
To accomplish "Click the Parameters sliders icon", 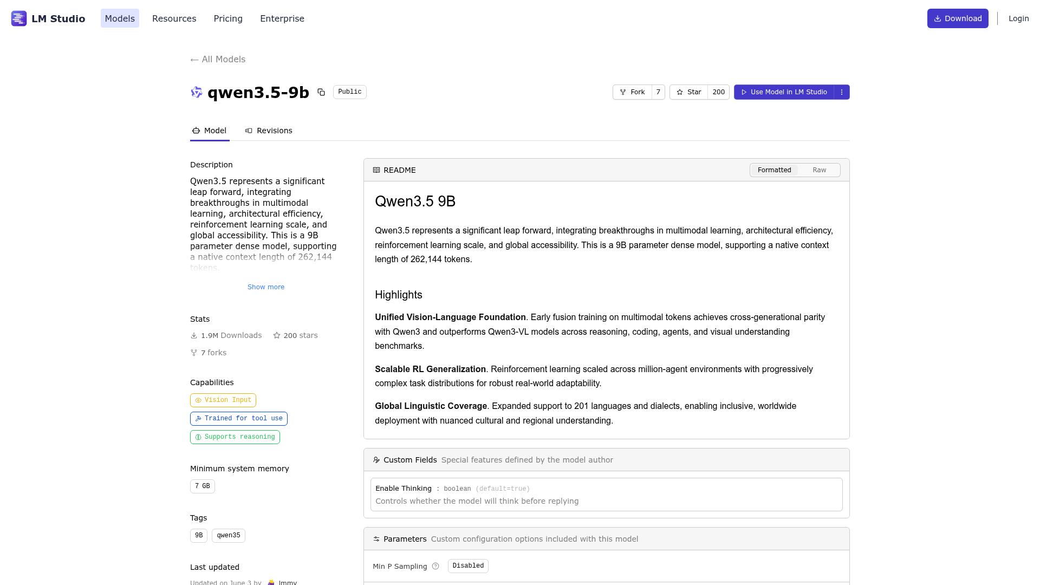I will coord(376,539).
